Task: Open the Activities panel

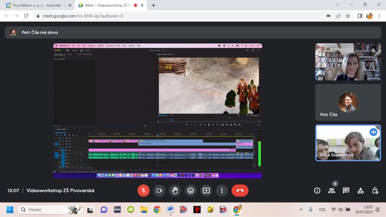Action: click(361, 191)
